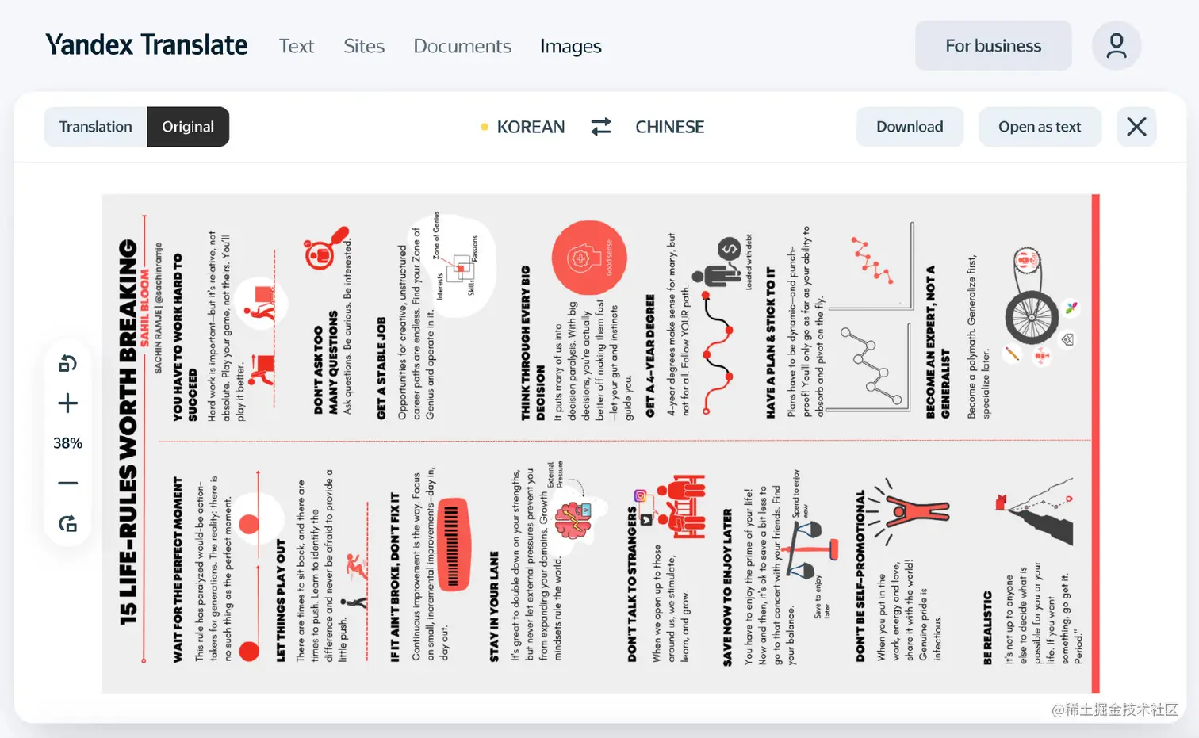Click Open as text button
Viewport: 1199px width, 738px height.
pyautogui.click(x=1040, y=127)
